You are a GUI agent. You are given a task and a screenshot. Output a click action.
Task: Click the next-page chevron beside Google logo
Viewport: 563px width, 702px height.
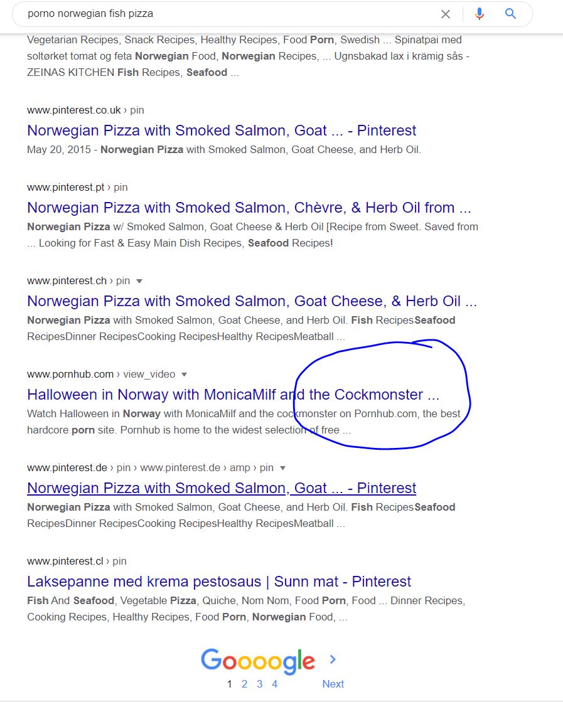click(x=333, y=659)
